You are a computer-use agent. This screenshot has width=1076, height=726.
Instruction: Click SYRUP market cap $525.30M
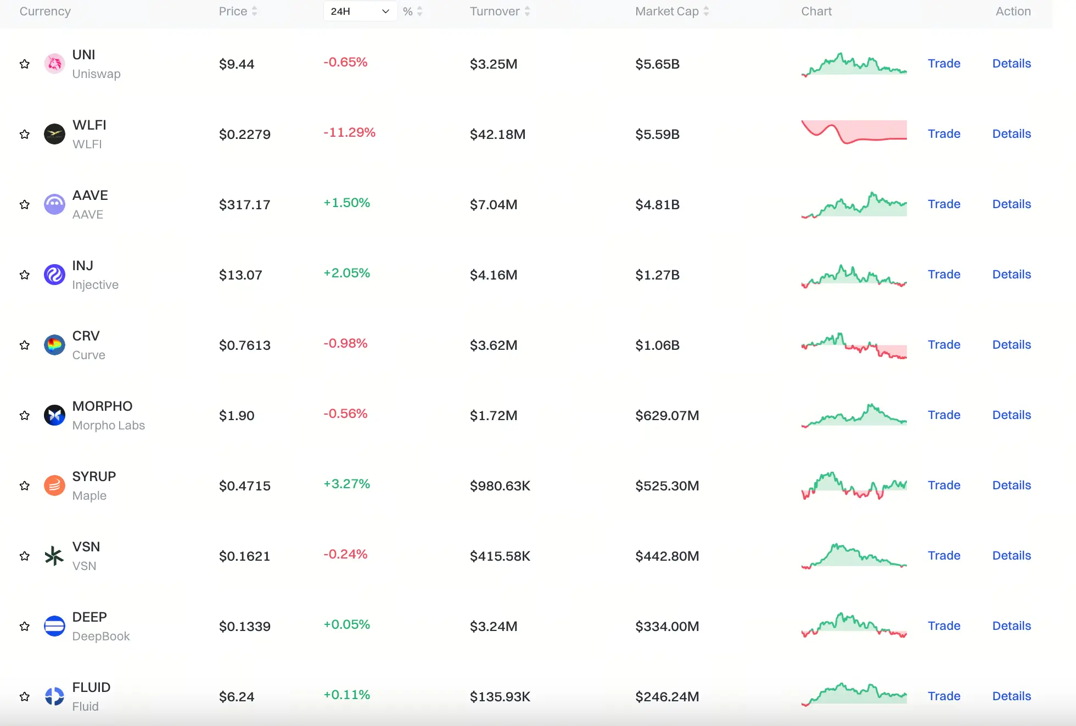pyautogui.click(x=667, y=486)
